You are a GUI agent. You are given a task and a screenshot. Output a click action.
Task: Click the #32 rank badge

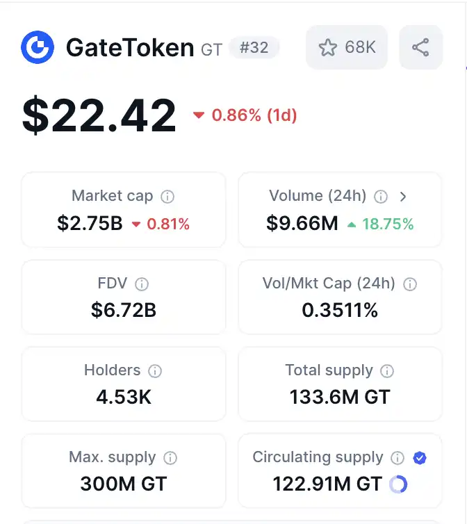pos(254,47)
